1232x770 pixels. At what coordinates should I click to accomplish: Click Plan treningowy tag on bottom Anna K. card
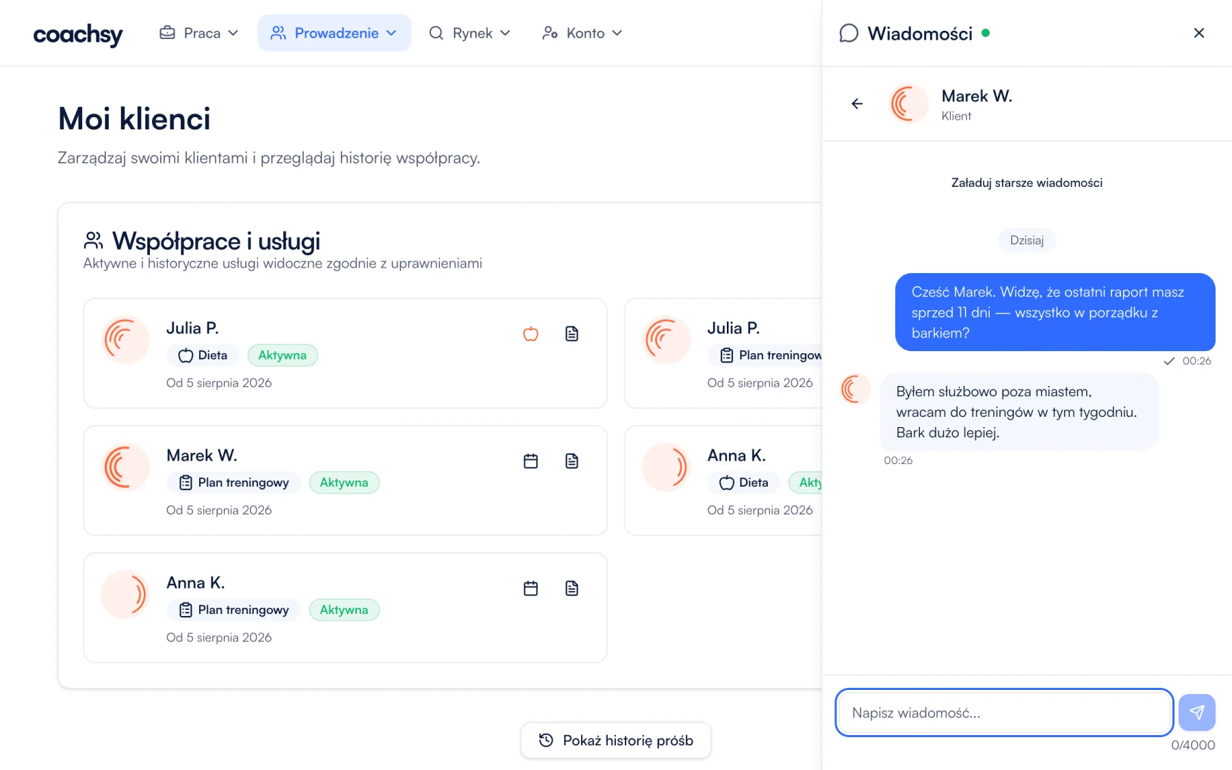(x=233, y=610)
